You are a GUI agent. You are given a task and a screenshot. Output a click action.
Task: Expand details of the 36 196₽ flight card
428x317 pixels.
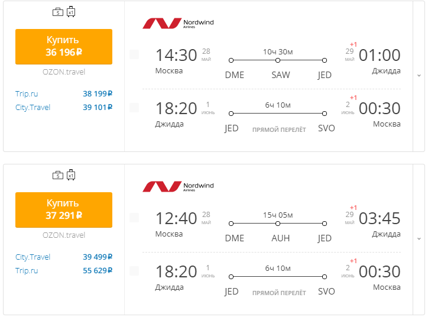[419, 76]
